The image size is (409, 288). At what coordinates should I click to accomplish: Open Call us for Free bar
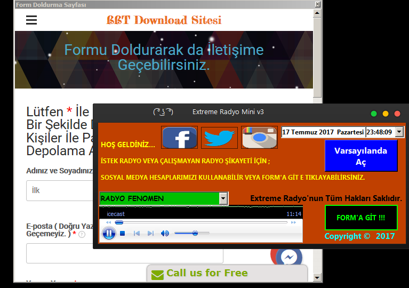[x=227, y=274]
